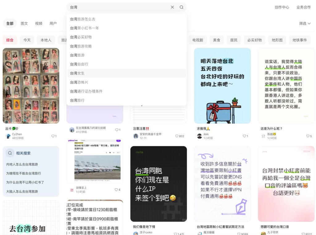Viewport: 316px width, 235px height.
Task: Click the magnifier search icon in search bar
Action: click(x=181, y=7)
